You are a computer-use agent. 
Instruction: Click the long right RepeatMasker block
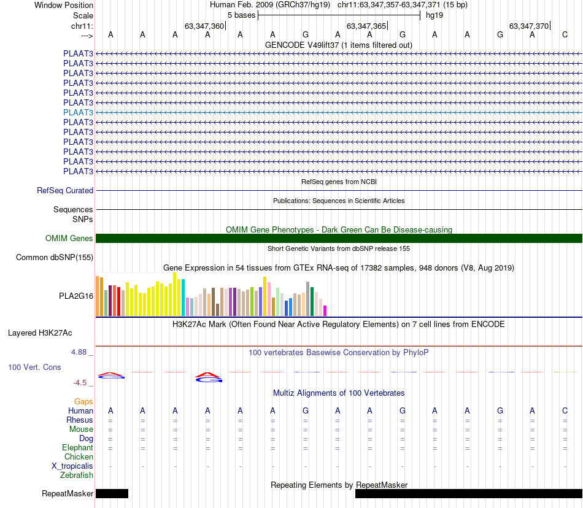point(469,493)
